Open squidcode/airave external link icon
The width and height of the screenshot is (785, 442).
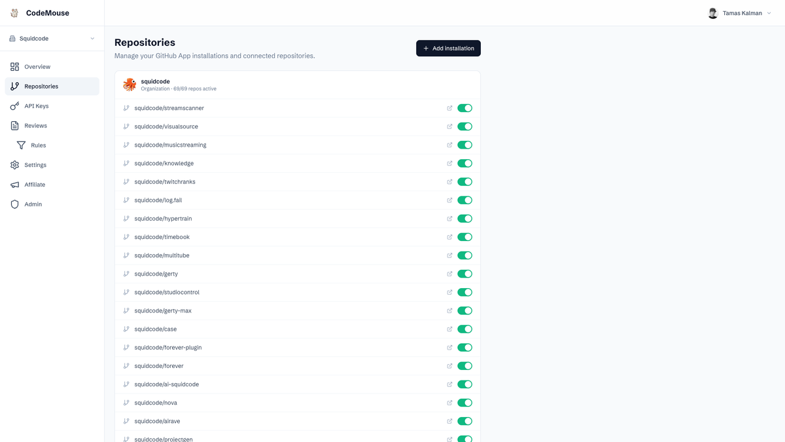point(449,421)
